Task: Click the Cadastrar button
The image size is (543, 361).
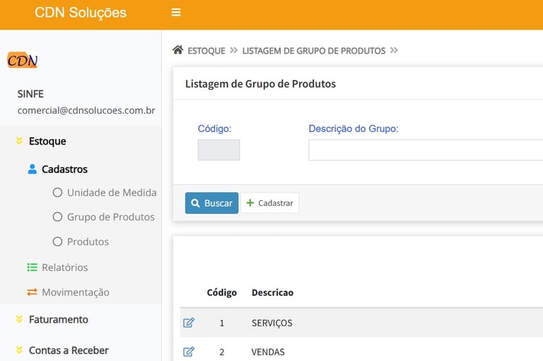Action: click(269, 203)
